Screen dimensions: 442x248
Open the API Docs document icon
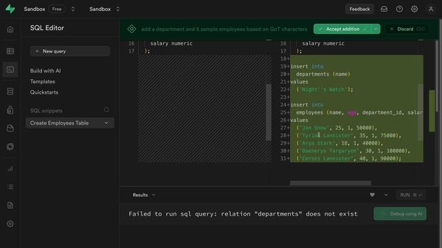10,205
